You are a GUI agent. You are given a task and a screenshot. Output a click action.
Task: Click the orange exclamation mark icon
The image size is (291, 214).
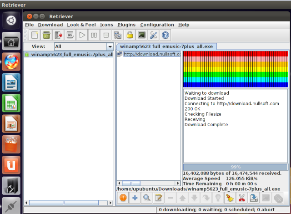[123, 198]
